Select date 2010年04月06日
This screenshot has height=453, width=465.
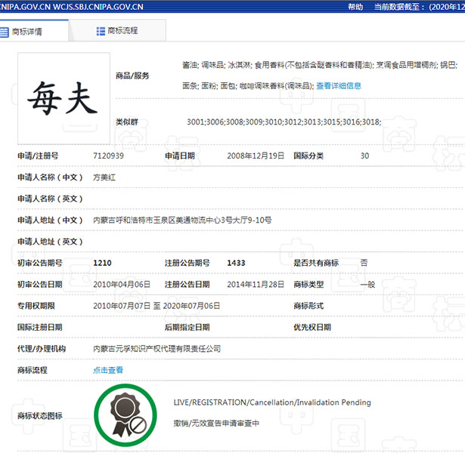(x=122, y=285)
